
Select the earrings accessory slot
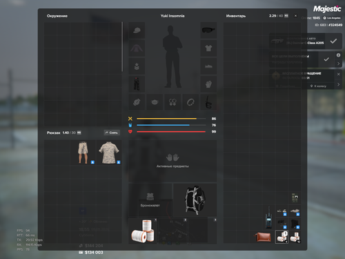(x=172, y=102)
